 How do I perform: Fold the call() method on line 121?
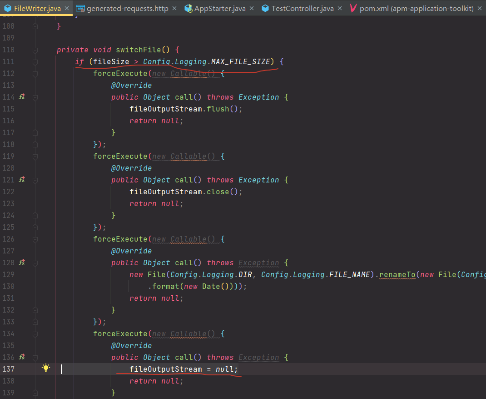click(35, 181)
